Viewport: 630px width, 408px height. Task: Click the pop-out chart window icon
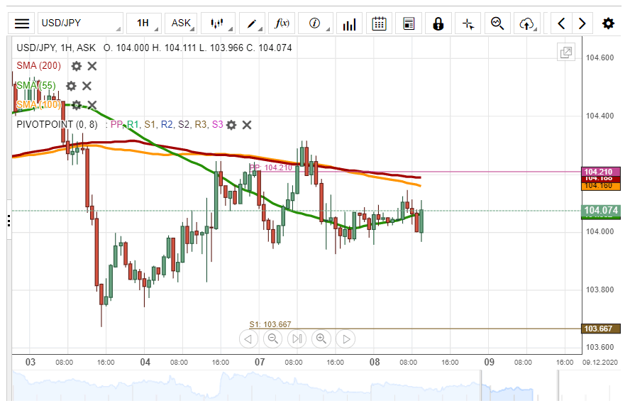(565, 53)
